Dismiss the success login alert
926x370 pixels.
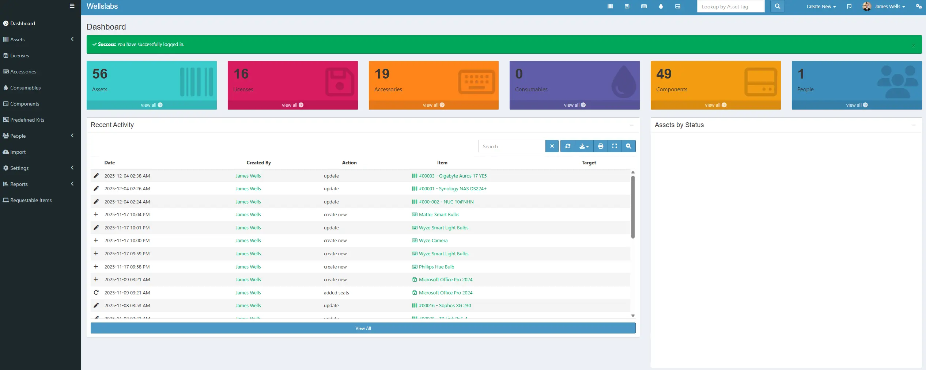(x=913, y=45)
